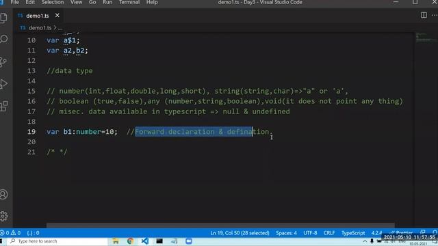This screenshot has width=438, height=246.
Task: Click demo1.ts in the breadcrumb
Action: [x=40, y=27]
